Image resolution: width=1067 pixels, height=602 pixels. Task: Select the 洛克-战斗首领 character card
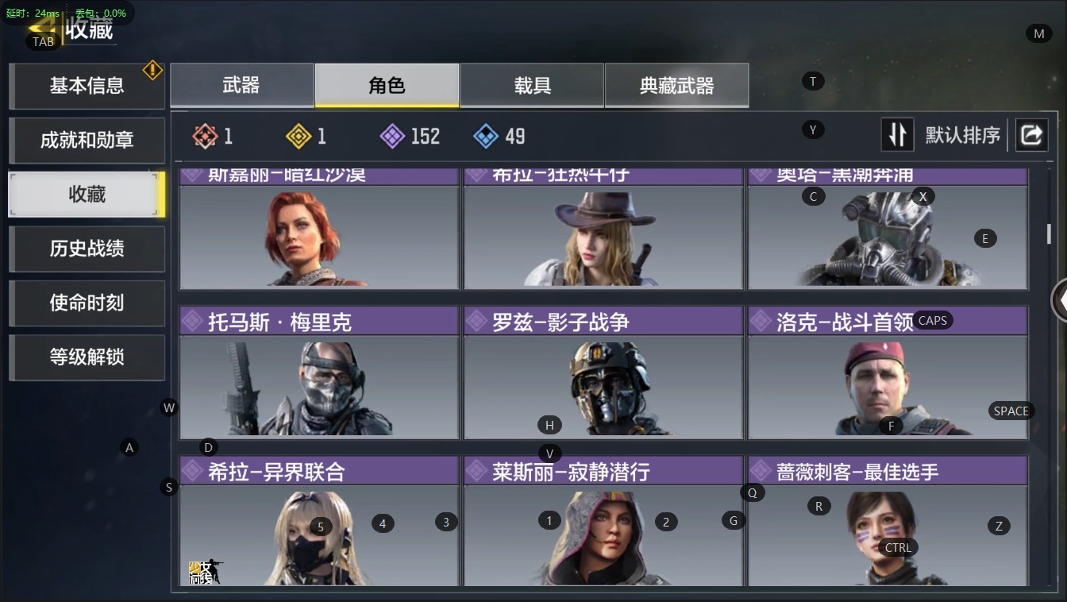coord(888,372)
